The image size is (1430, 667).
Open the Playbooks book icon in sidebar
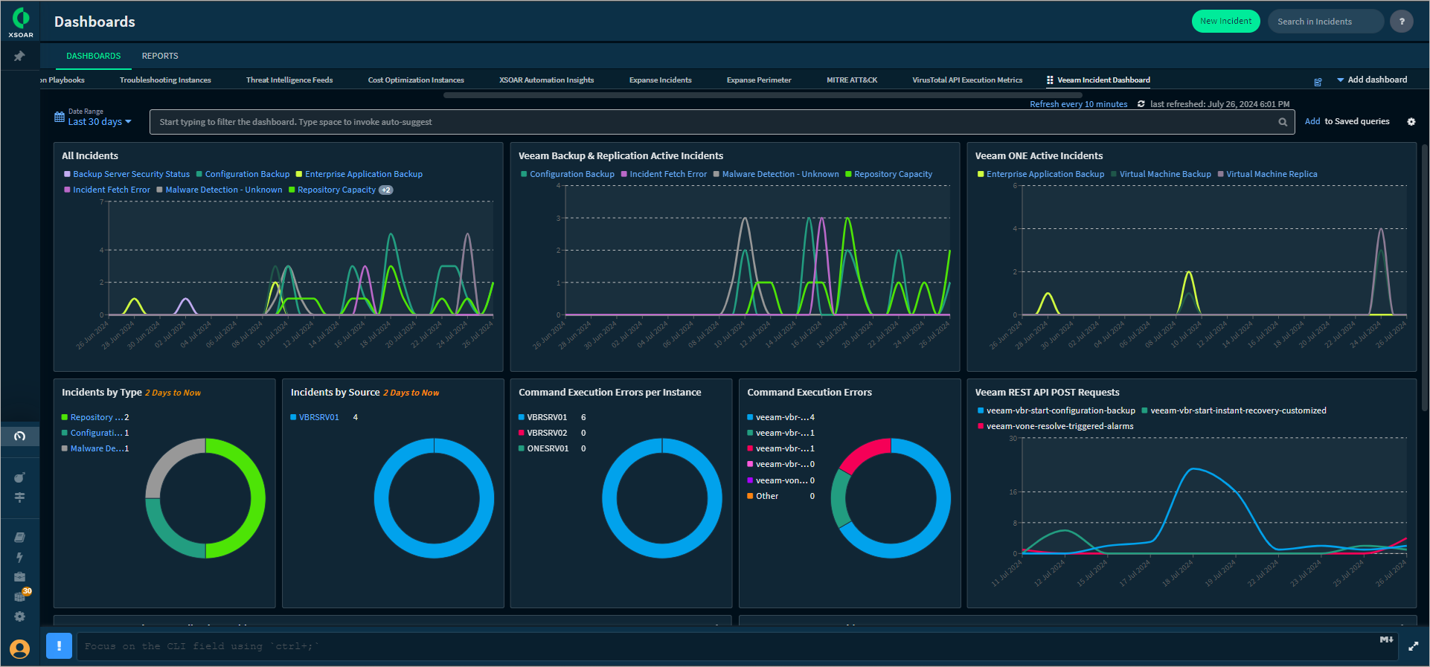click(20, 537)
